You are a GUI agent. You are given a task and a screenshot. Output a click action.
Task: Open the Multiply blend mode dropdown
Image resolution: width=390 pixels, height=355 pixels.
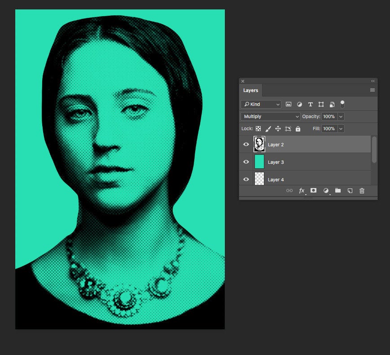point(270,116)
